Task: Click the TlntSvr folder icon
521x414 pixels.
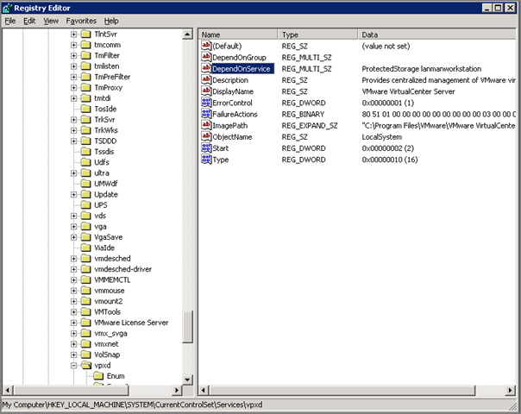Action: click(x=85, y=34)
